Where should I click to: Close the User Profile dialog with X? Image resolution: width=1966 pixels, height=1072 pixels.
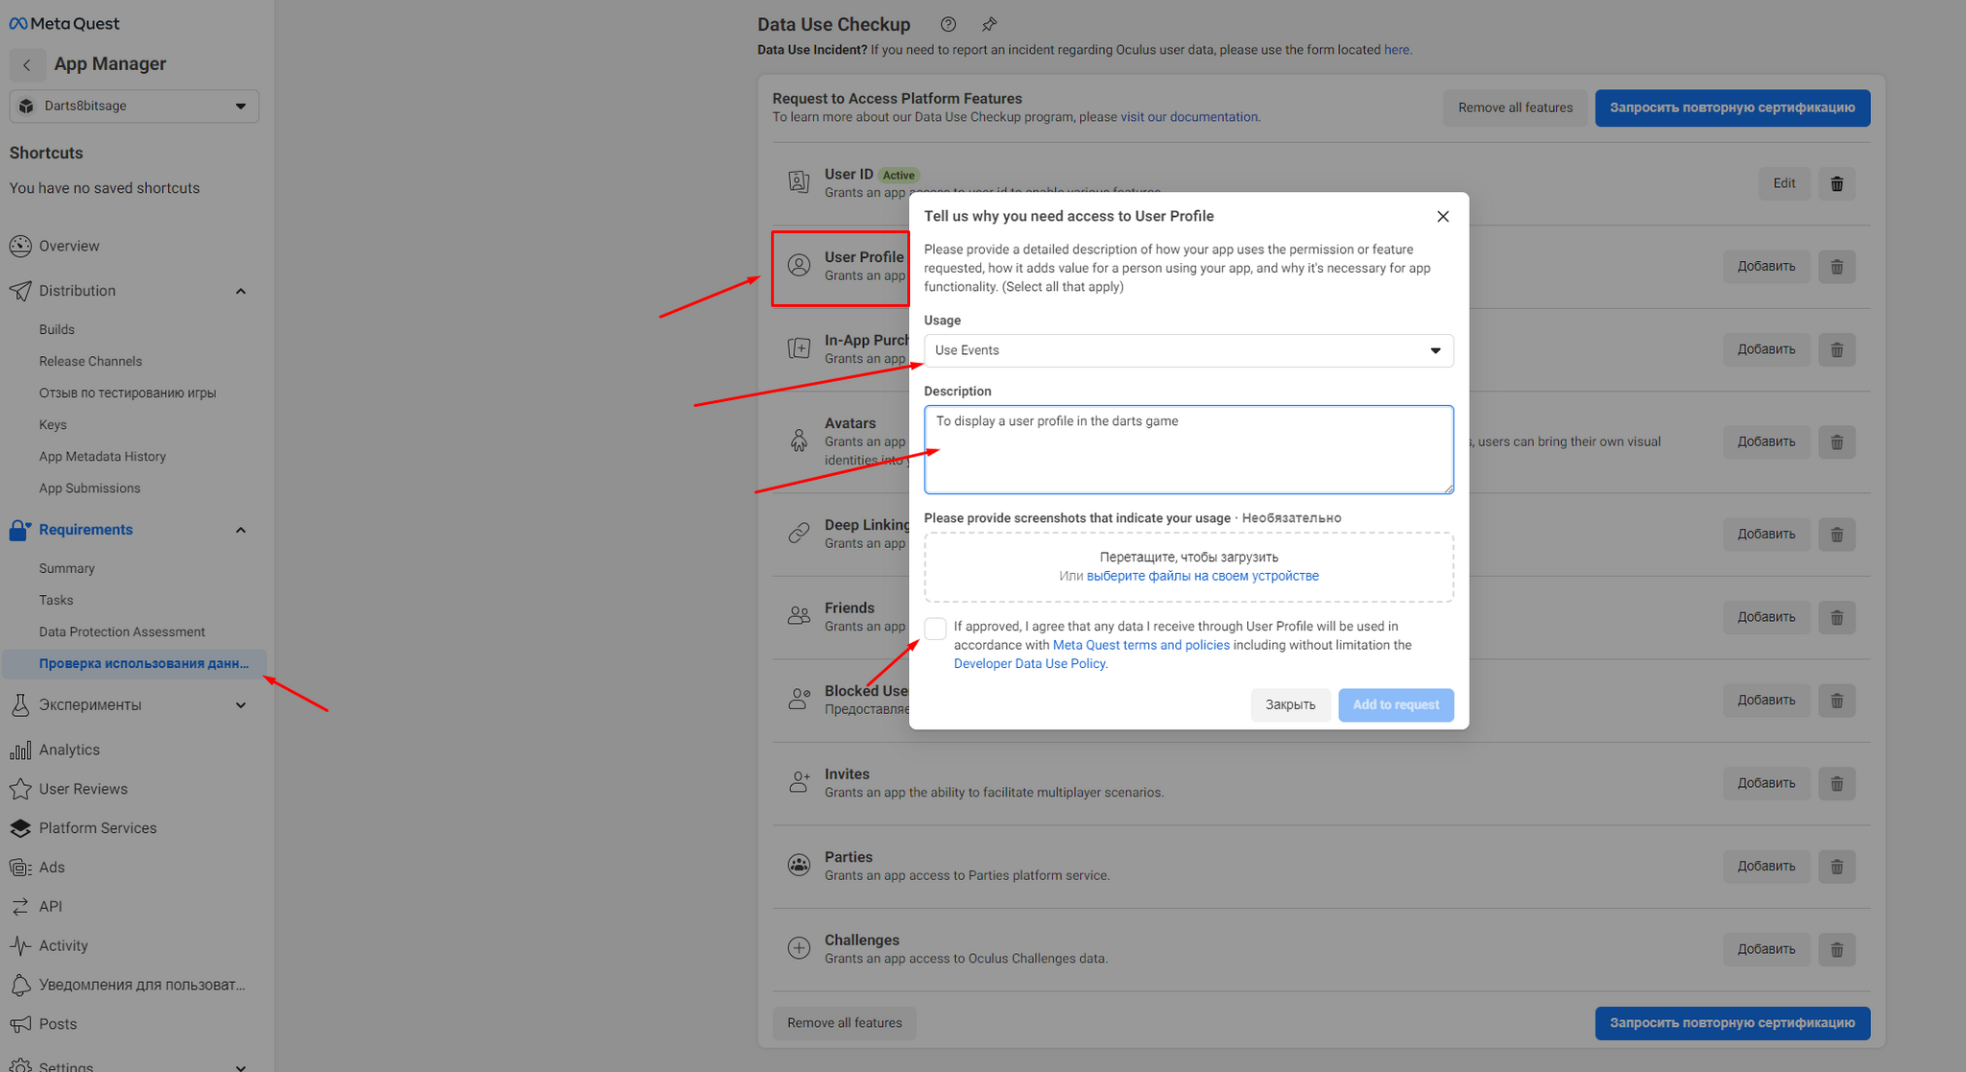(1443, 216)
